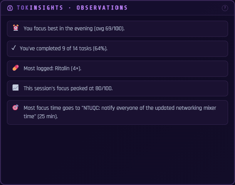Click the '(64%)' completion percentage
Image resolution: width=235 pixels, height=185 pixels.
click(100, 48)
